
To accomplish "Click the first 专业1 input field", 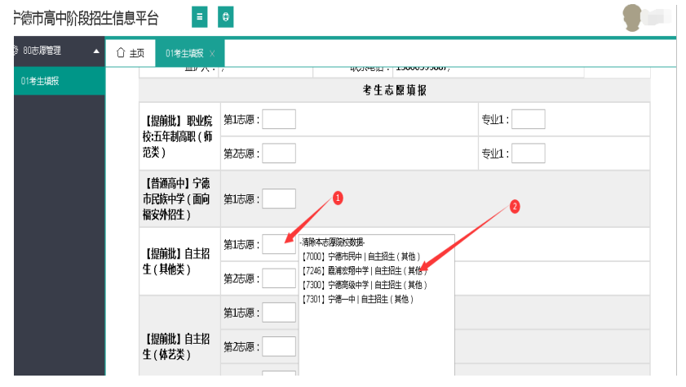I will point(529,119).
